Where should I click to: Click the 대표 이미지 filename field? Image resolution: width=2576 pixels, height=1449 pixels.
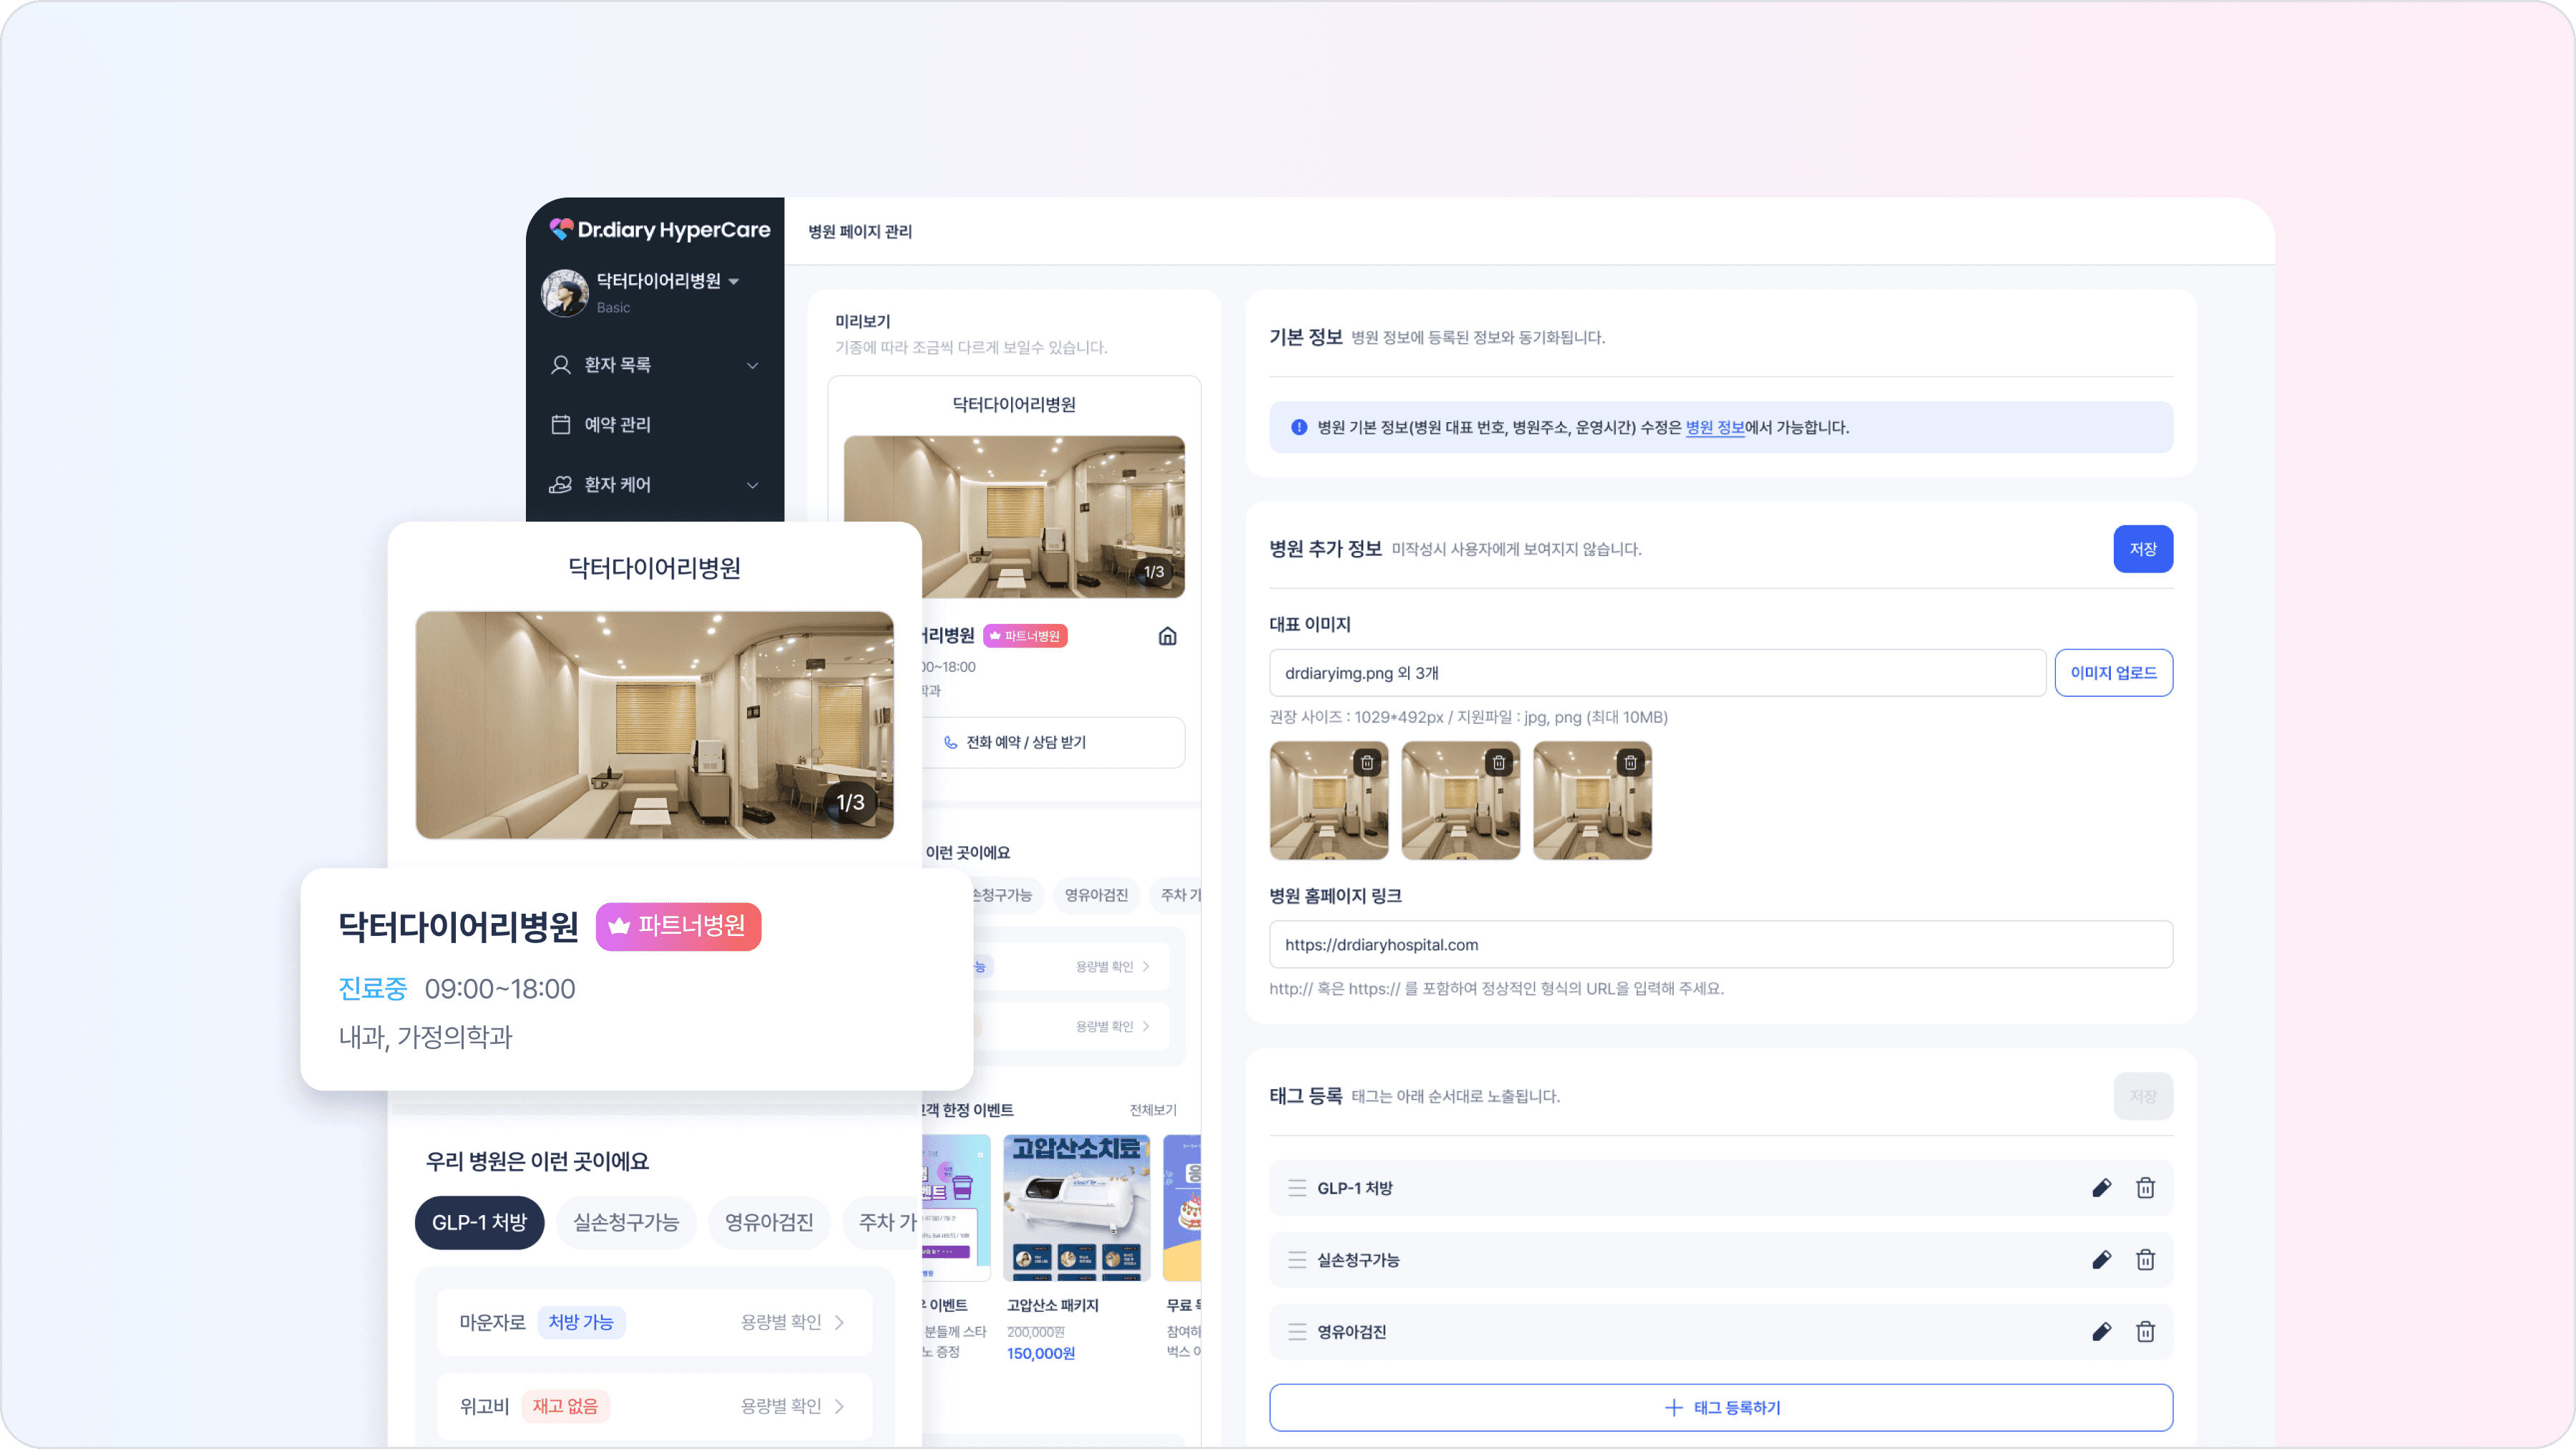click(1657, 673)
